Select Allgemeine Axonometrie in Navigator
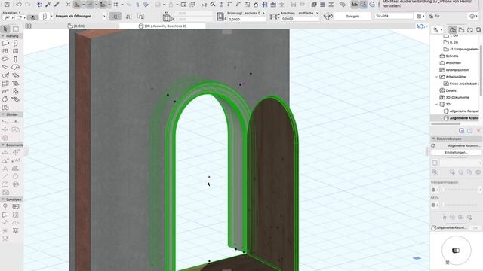Image resolution: width=483 pixels, height=271 pixels. click(x=464, y=118)
